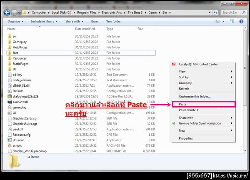The width and height of the screenshot is (250, 180).
Task: Toggle the preview pane icon
Action: (x=232, y=21)
